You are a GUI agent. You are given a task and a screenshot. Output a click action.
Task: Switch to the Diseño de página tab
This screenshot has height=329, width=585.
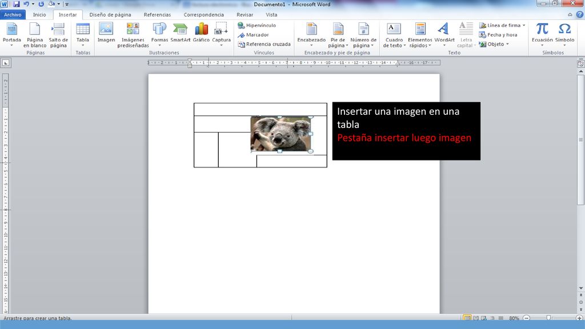tap(110, 14)
